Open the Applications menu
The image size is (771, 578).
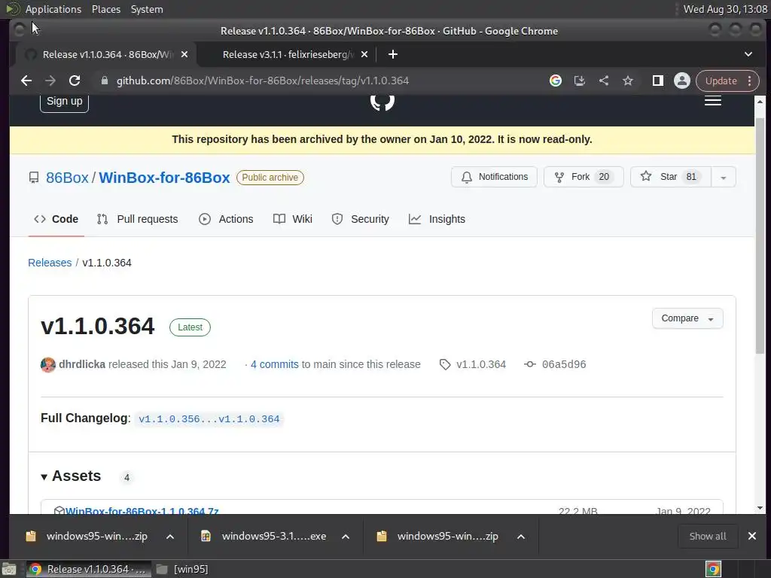(x=53, y=9)
